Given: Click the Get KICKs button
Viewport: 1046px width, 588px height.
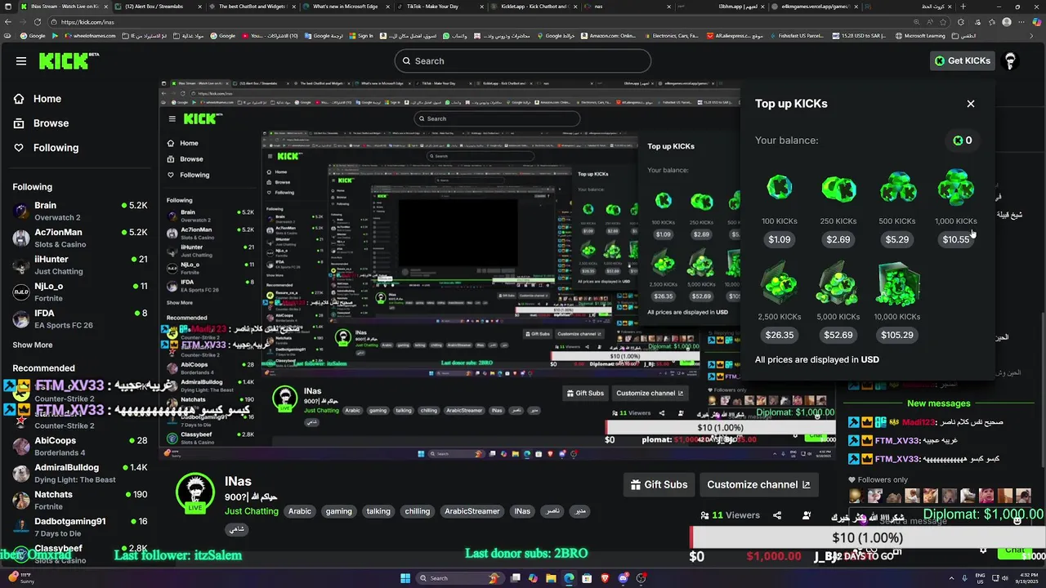Looking at the screenshot, I should [963, 60].
